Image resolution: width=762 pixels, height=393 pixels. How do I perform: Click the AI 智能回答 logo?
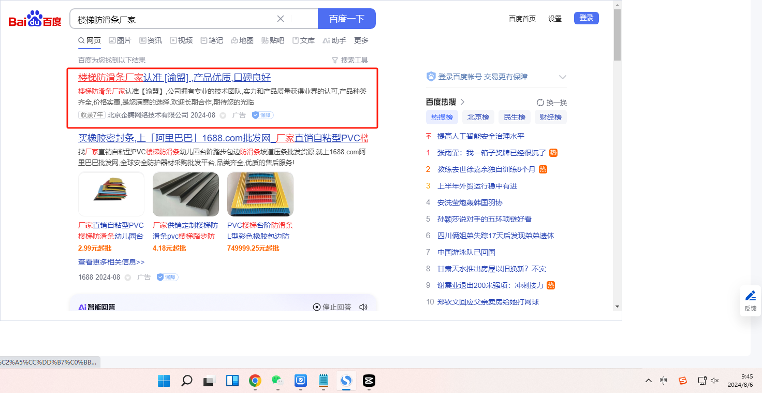(x=97, y=307)
